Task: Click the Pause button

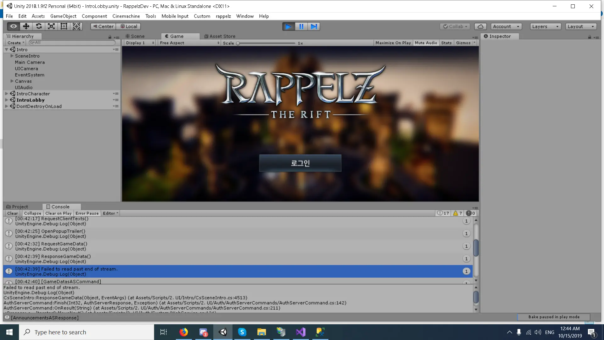Action: tap(301, 26)
